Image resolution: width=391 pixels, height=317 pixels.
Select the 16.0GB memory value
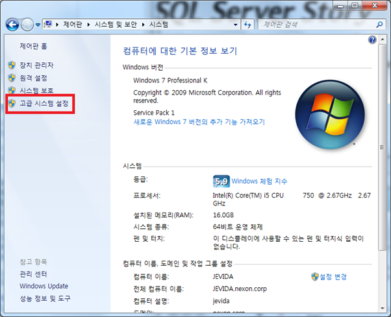tap(223, 215)
